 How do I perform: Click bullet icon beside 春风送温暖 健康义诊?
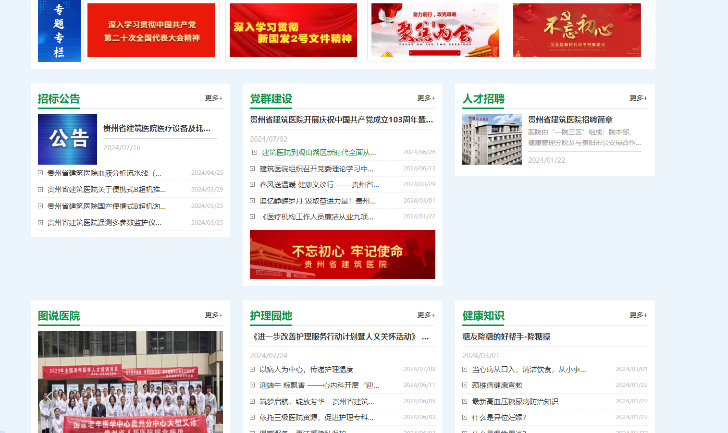252,184
